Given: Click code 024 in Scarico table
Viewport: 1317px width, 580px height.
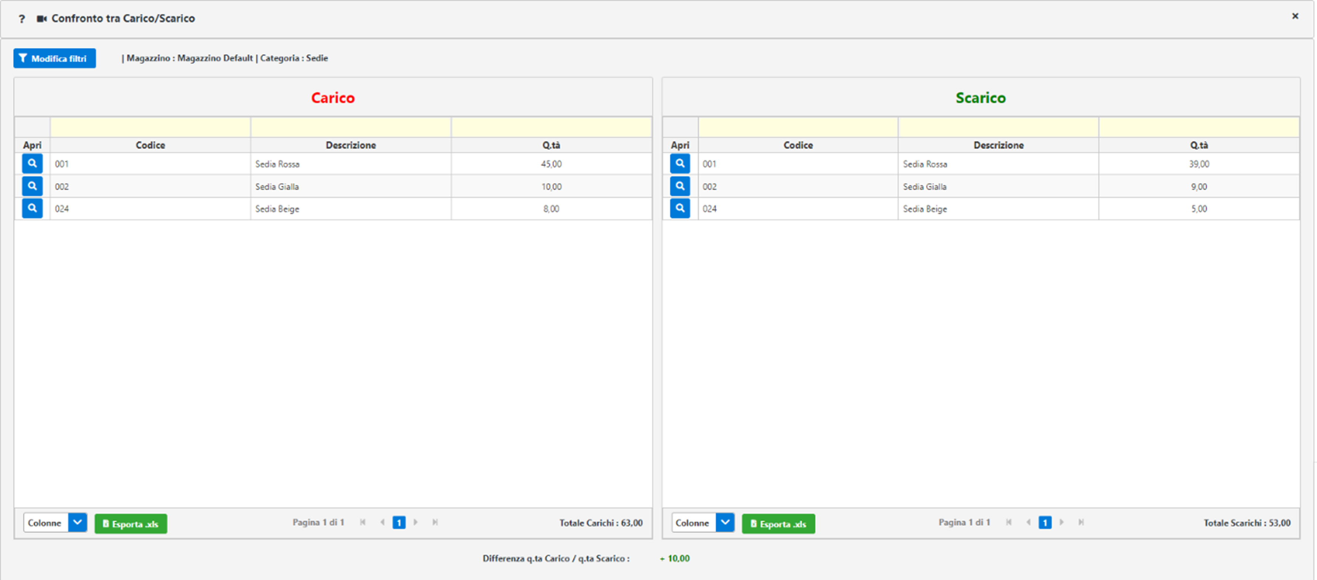Looking at the screenshot, I should coord(710,209).
